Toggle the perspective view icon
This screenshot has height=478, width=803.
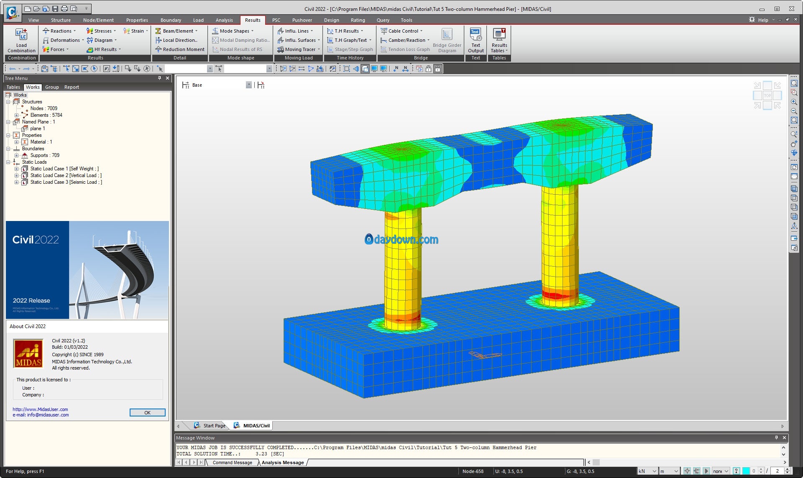coord(356,69)
